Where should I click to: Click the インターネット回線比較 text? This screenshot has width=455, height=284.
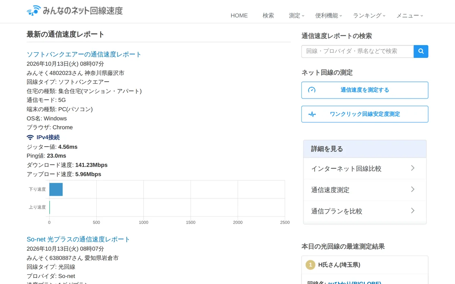coord(346,169)
